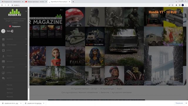Share this page via address bar icon
This screenshot has height=106, width=188.
coord(169,5)
